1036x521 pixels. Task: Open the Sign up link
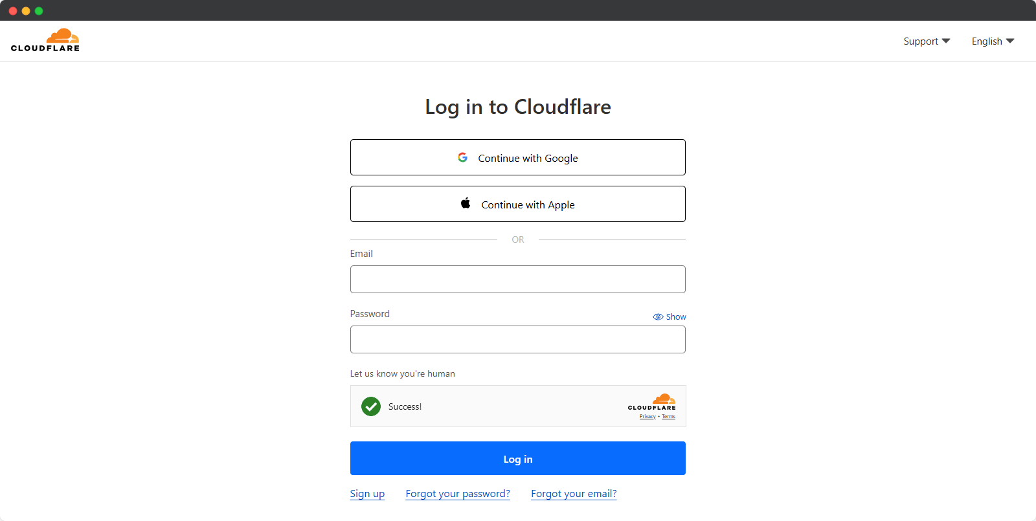pos(367,494)
